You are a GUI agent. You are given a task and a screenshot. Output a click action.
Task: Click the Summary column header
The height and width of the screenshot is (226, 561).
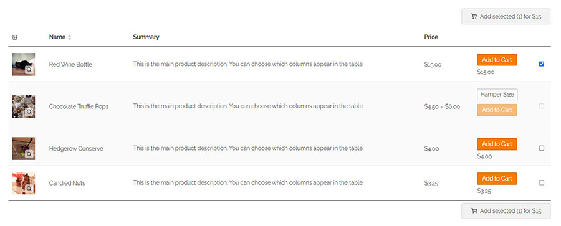point(146,37)
